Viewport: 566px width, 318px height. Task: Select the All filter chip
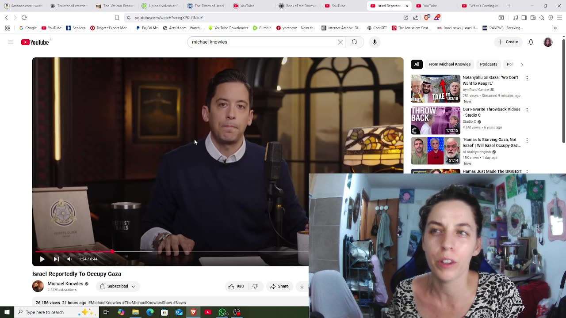point(417,64)
